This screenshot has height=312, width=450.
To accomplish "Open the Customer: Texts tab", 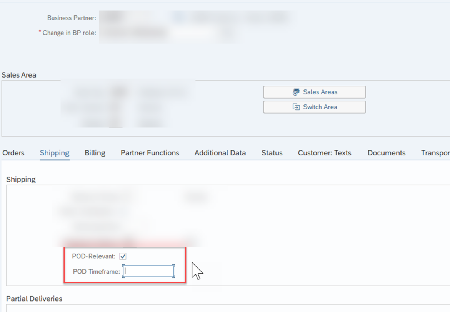I will click(324, 152).
